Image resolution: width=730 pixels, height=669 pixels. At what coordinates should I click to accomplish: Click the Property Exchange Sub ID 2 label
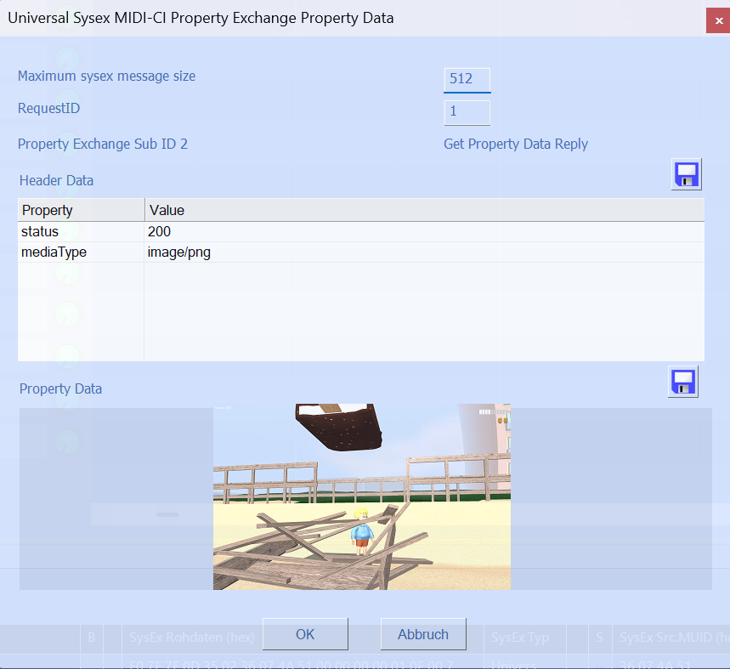[103, 144]
